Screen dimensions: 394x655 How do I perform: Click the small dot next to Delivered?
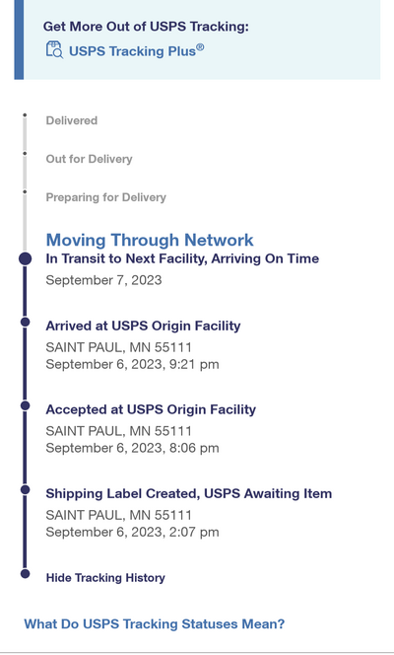[25, 114]
